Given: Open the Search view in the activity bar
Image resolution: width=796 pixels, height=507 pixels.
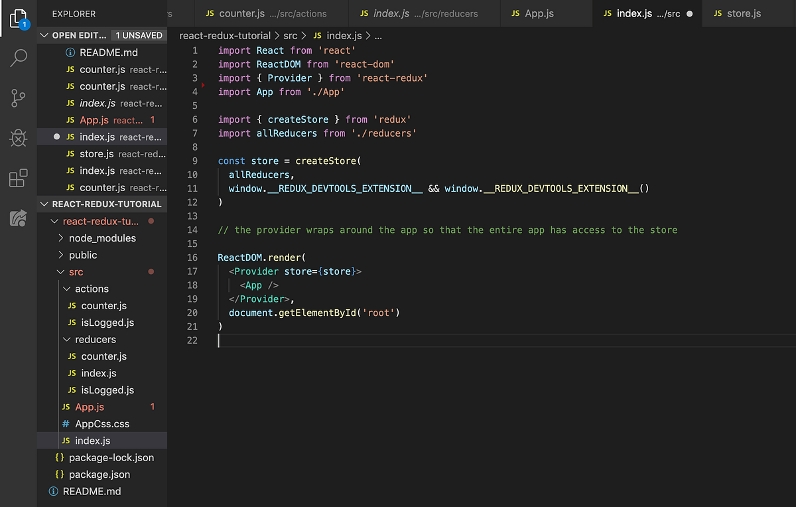Looking at the screenshot, I should tap(18, 58).
